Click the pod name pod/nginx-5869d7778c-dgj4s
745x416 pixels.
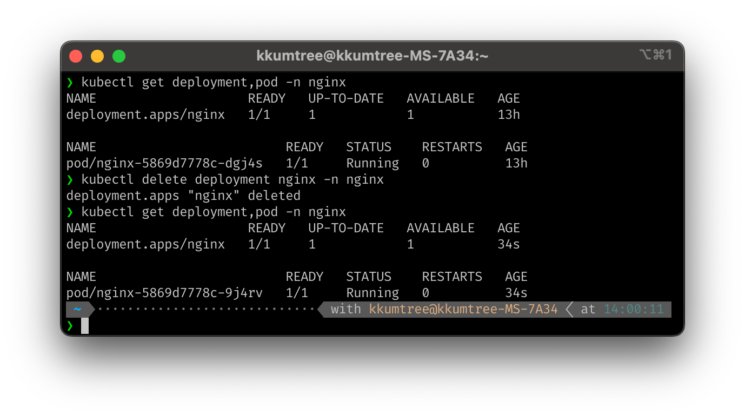point(164,163)
